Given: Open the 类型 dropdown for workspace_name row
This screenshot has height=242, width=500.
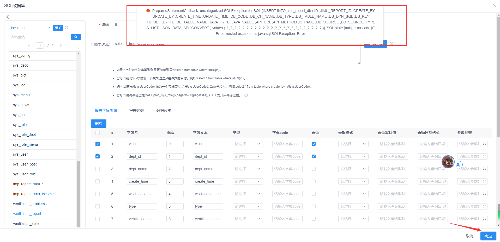Looking at the screenshot, I should [x=248, y=194].
